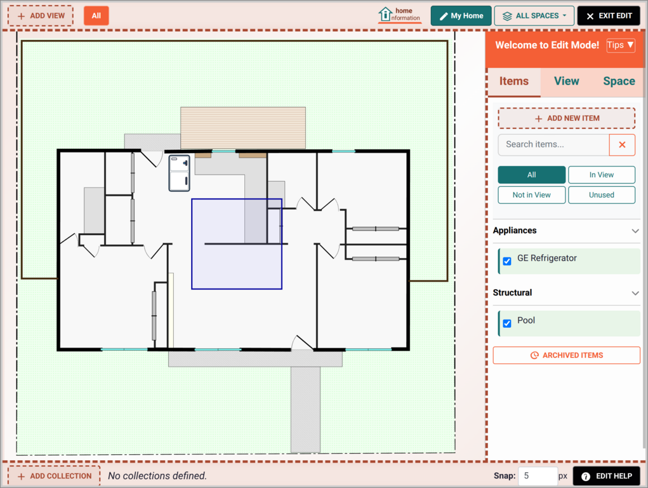Open ARCHIVED ITEMS
The height and width of the screenshot is (488, 648).
[567, 355]
